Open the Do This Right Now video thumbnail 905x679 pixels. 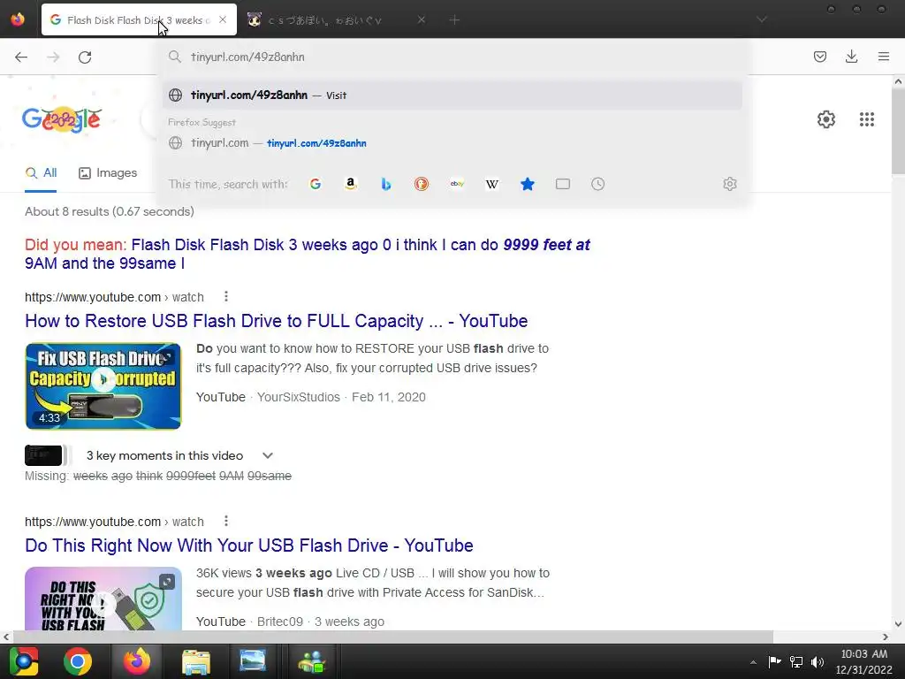[x=103, y=599]
